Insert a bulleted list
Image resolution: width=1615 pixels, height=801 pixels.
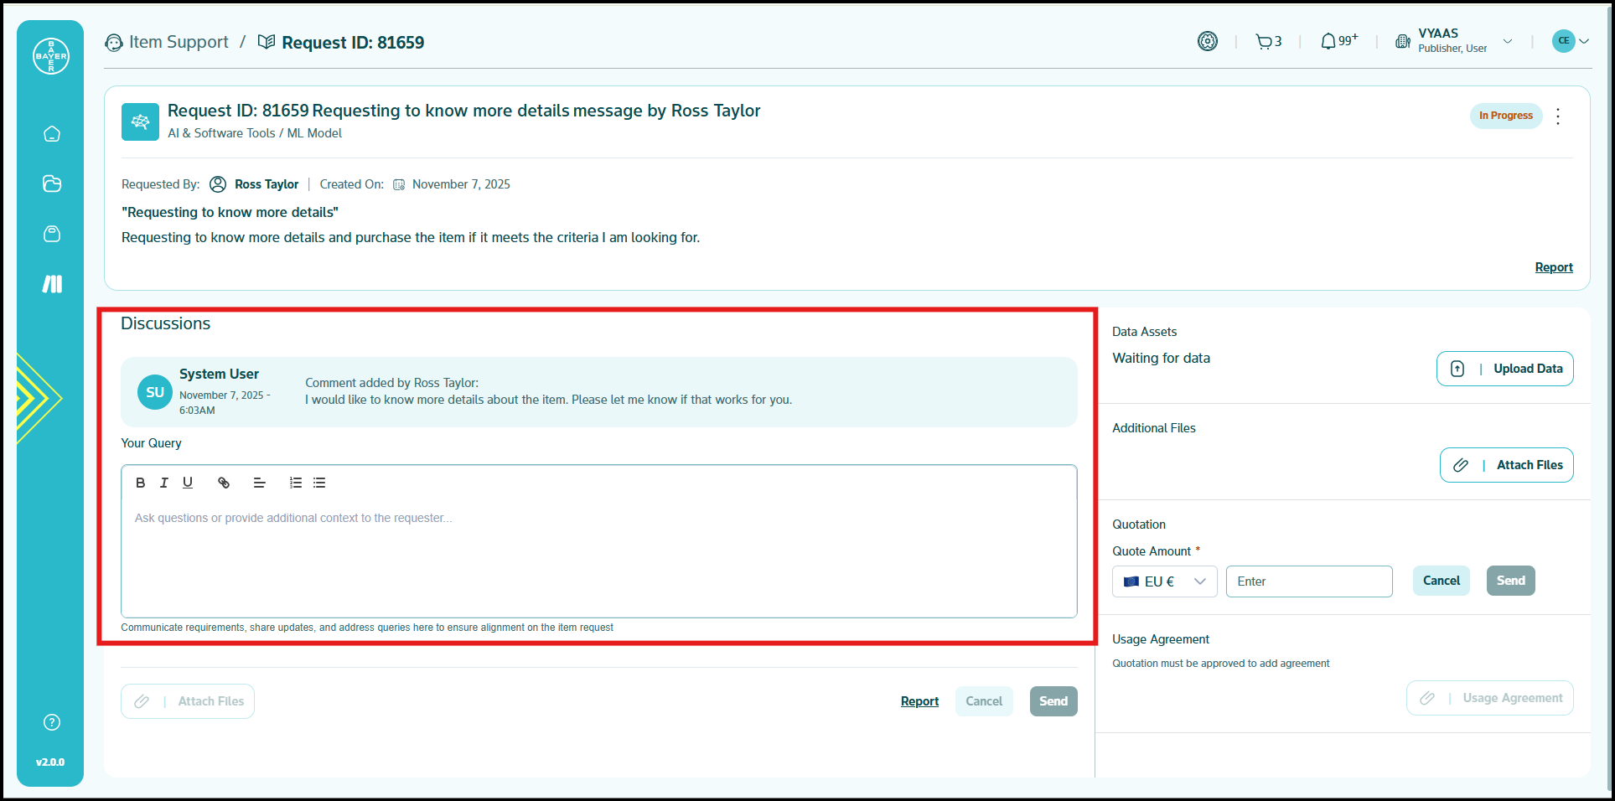(x=319, y=483)
